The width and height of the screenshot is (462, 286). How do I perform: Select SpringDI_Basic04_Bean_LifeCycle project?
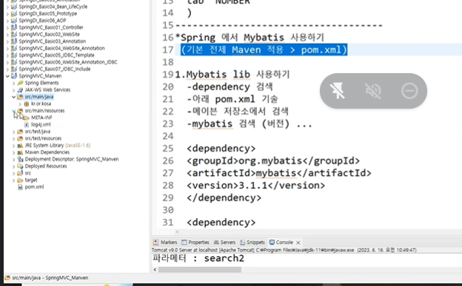click(x=53, y=7)
